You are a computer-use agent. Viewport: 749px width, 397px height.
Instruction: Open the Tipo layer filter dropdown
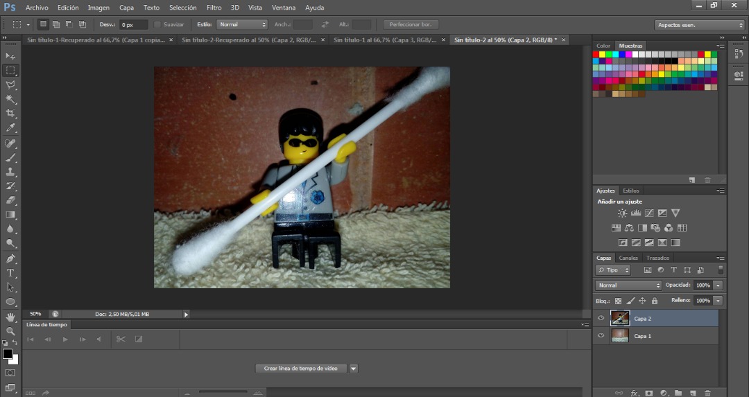coord(613,270)
